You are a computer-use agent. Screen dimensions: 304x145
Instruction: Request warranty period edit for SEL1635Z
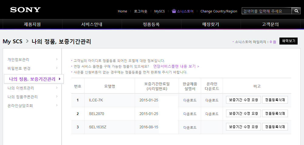point(243,127)
